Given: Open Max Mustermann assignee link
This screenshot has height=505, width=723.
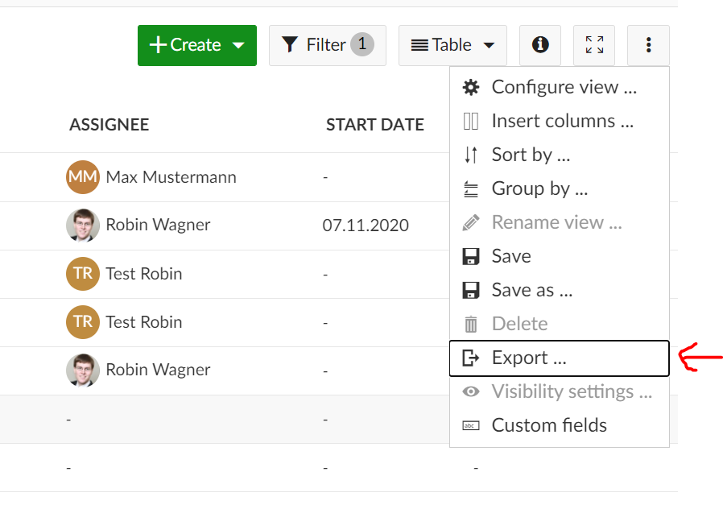Looking at the screenshot, I should [171, 177].
